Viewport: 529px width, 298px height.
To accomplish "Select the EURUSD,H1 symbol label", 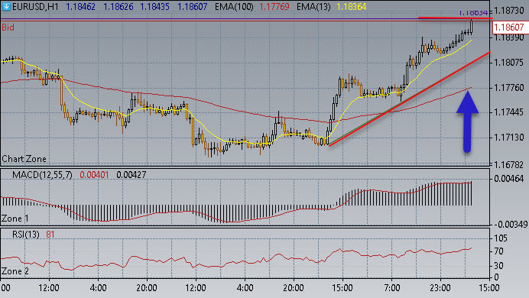I will (35, 7).
